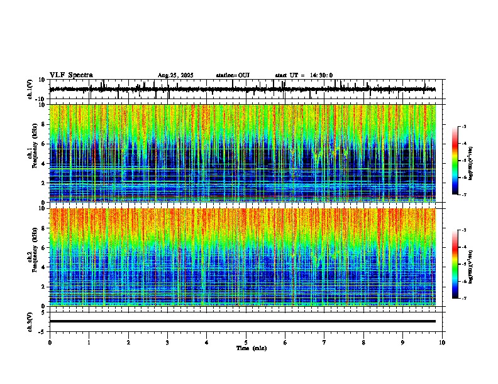Screen dimensions: 498x384
Task: Click the "4" kHz tick on ch.2 frequency axis
Action: pyautogui.click(x=44, y=267)
